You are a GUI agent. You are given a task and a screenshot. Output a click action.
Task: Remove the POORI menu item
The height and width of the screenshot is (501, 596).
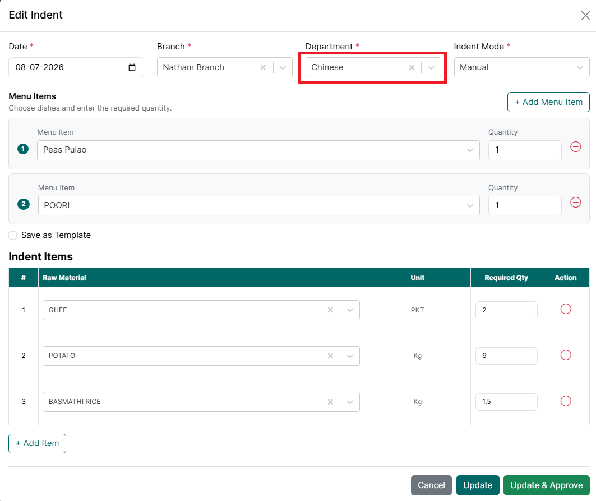tap(575, 203)
